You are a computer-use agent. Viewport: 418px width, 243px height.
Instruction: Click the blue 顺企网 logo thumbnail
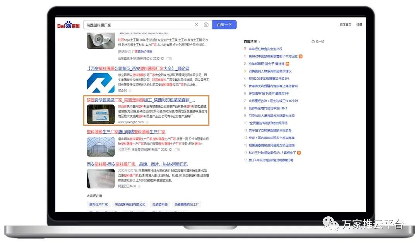(101, 83)
